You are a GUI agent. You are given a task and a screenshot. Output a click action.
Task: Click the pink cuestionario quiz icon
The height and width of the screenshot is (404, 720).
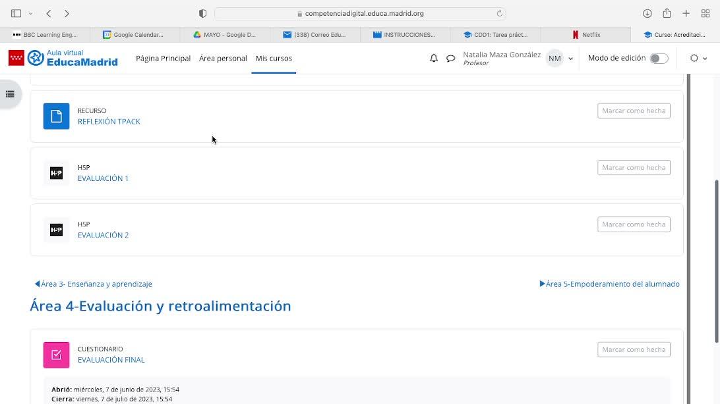[x=57, y=355]
